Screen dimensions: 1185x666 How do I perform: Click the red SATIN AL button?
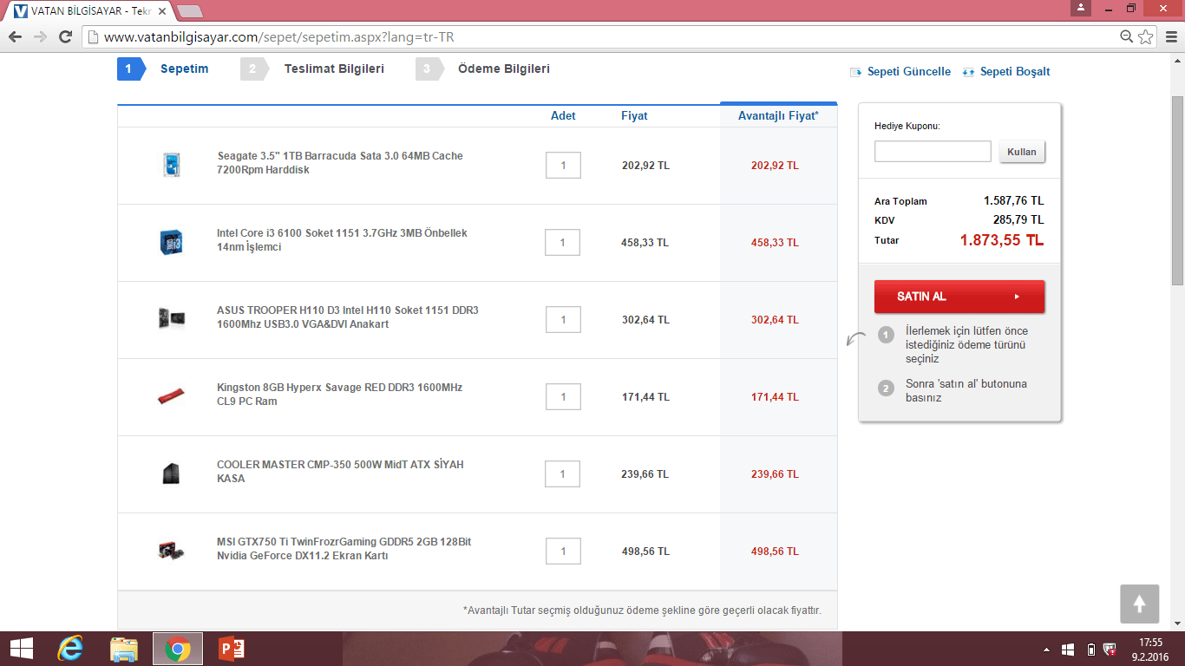pyautogui.click(x=959, y=297)
